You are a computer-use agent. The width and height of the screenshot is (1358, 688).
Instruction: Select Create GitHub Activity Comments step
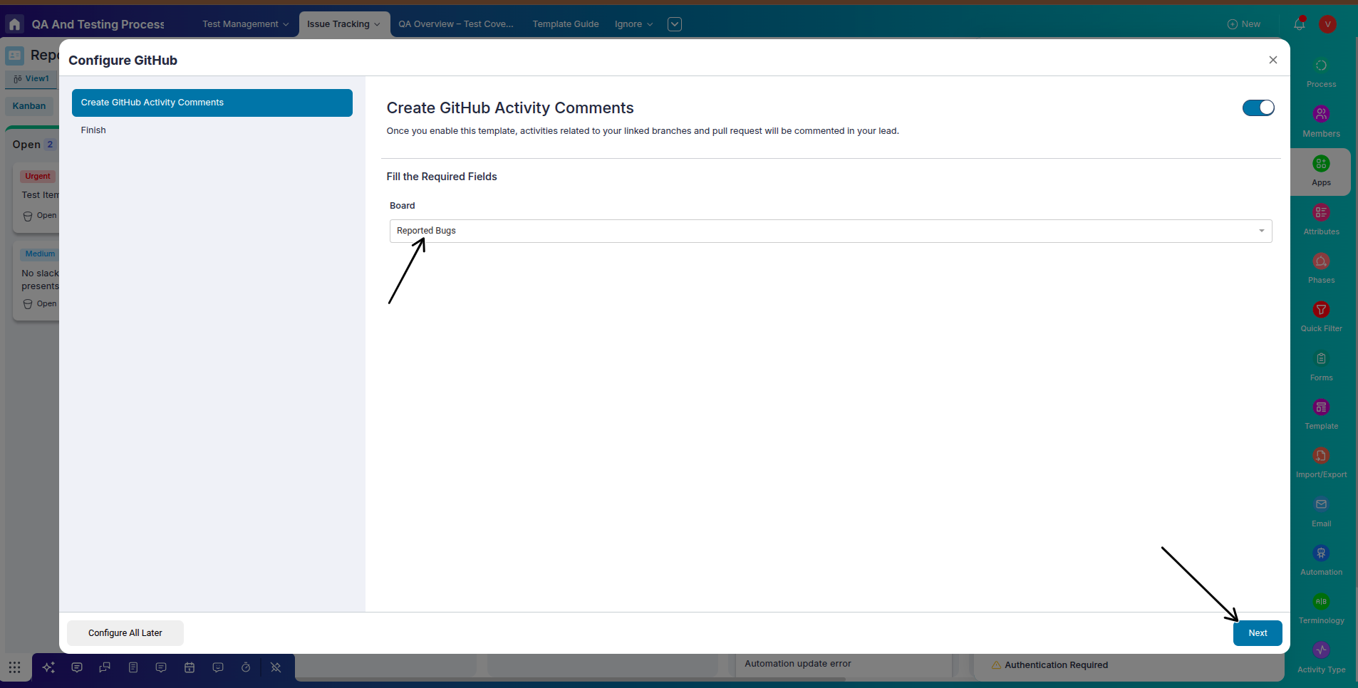click(212, 103)
